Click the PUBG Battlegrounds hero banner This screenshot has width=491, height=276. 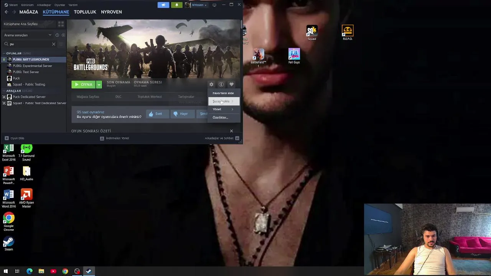153,49
